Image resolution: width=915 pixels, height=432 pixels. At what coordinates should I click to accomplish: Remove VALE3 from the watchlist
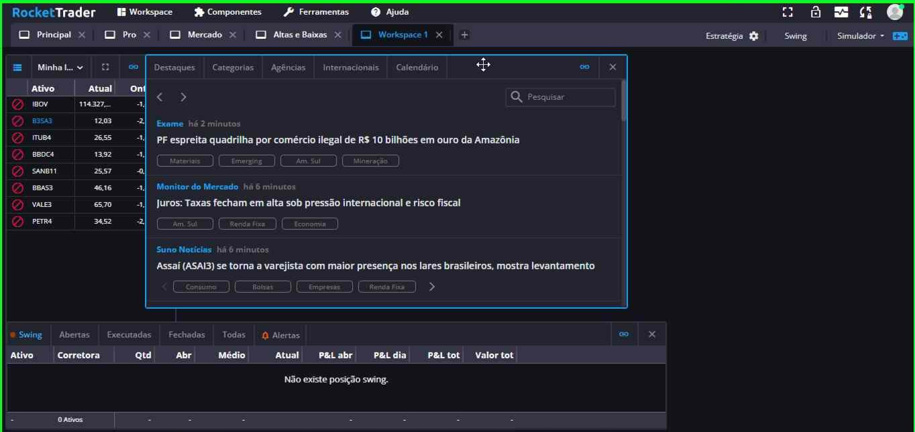18,205
